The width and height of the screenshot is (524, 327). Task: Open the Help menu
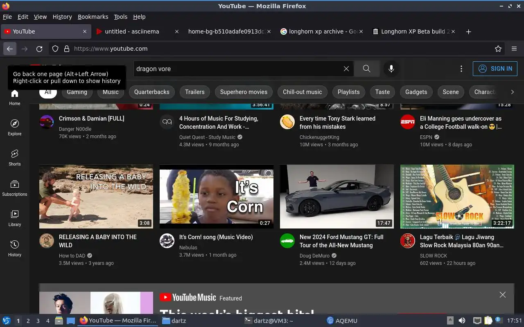[x=139, y=17]
